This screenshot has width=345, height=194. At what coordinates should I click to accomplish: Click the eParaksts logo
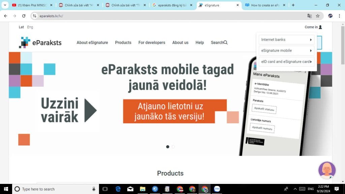pyautogui.click(x=40, y=42)
